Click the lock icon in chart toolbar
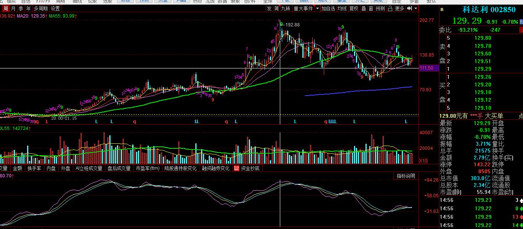This screenshot has height=229, width=523. coord(390,8)
